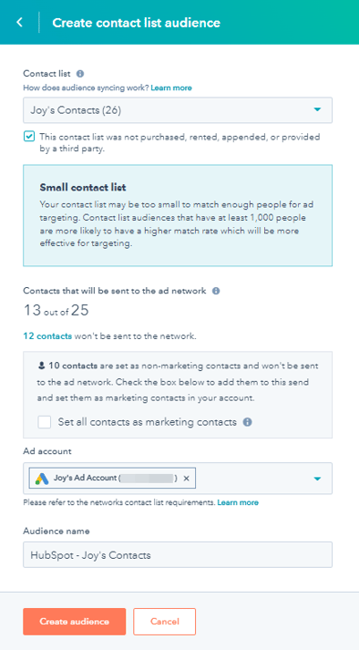Click the Google Ads logo in account chip
Screen dimensions: 359x650
click(x=42, y=479)
